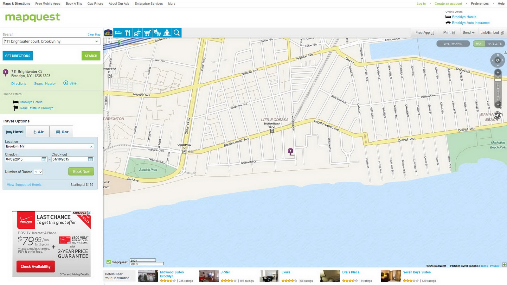Open Maps & Directions menu

[16, 3]
